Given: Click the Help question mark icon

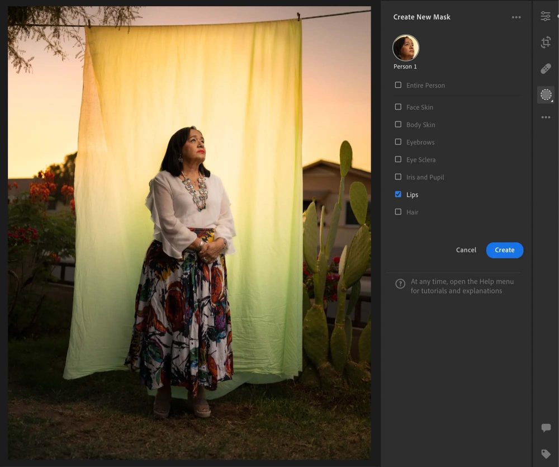Looking at the screenshot, I should pyautogui.click(x=400, y=284).
